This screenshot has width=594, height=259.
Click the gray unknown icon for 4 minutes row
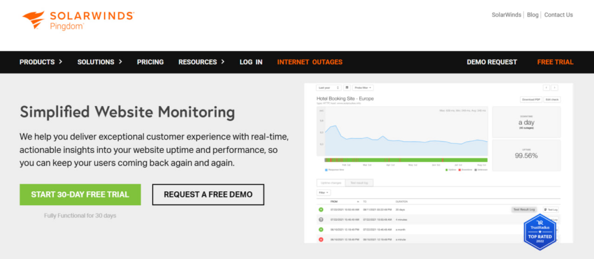(321, 220)
